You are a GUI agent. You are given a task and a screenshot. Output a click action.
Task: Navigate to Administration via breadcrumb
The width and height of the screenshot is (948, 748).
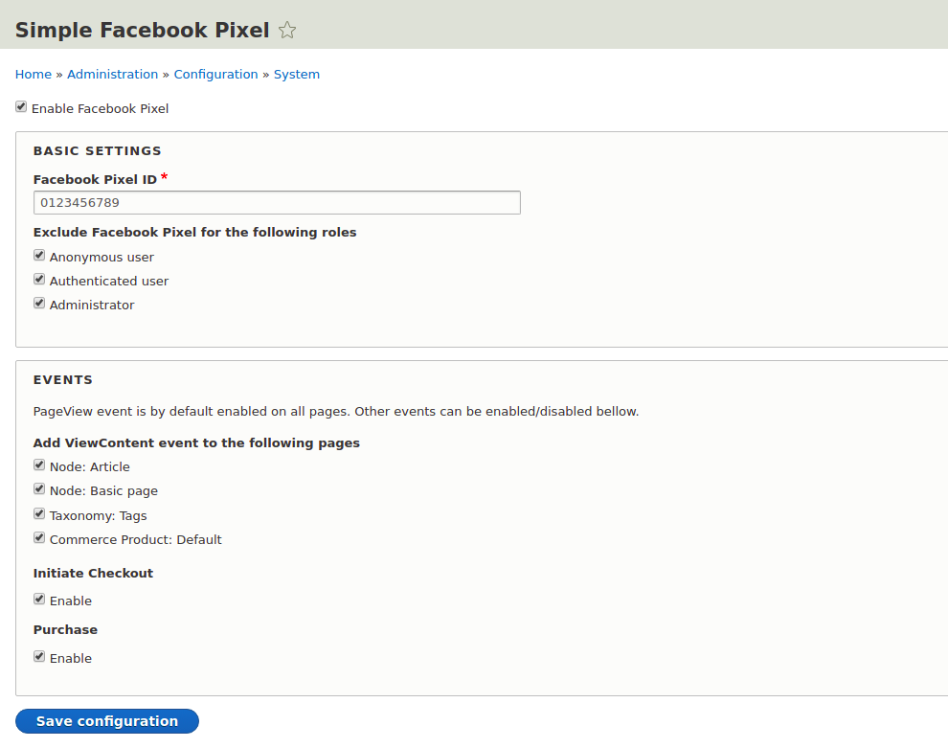112,74
